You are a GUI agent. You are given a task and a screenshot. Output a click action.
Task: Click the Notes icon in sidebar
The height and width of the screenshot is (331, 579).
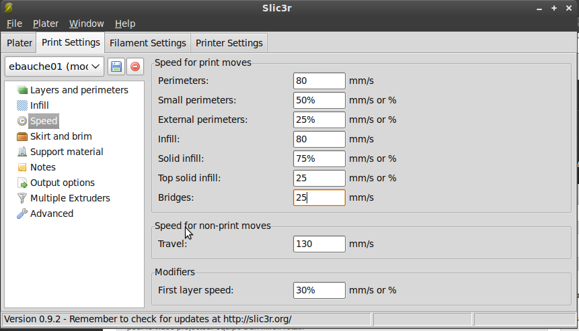point(22,167)
